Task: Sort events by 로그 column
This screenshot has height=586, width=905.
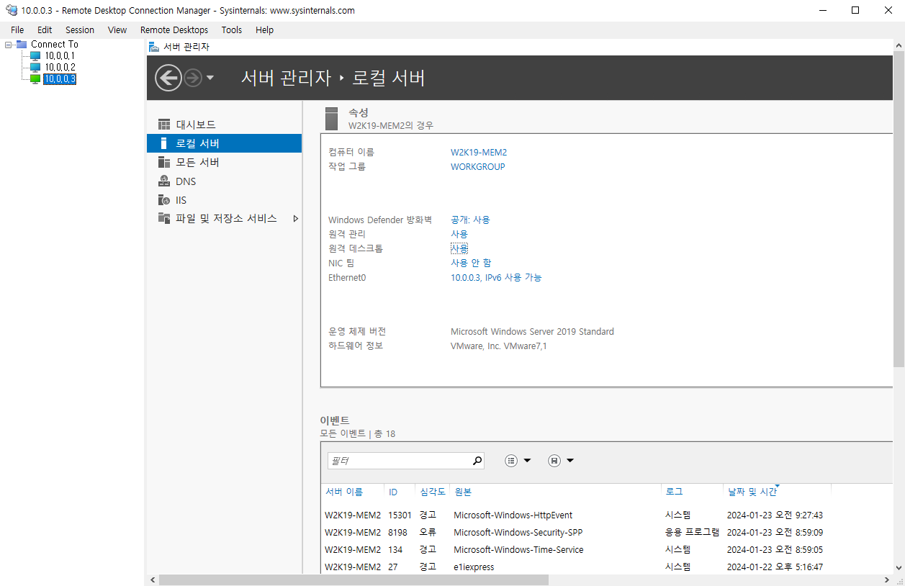Action: point(674,492)
